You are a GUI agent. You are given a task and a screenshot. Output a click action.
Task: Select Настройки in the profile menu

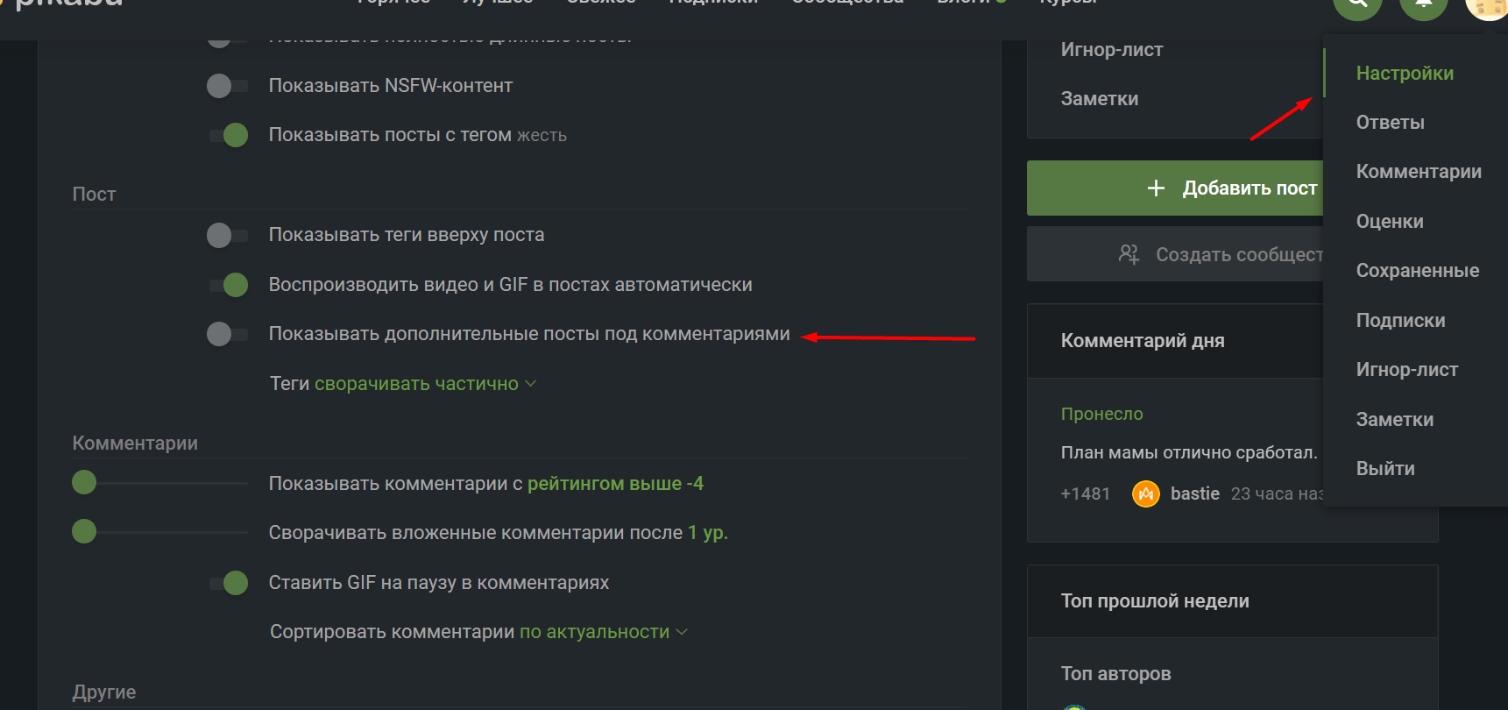[1404, 74]
